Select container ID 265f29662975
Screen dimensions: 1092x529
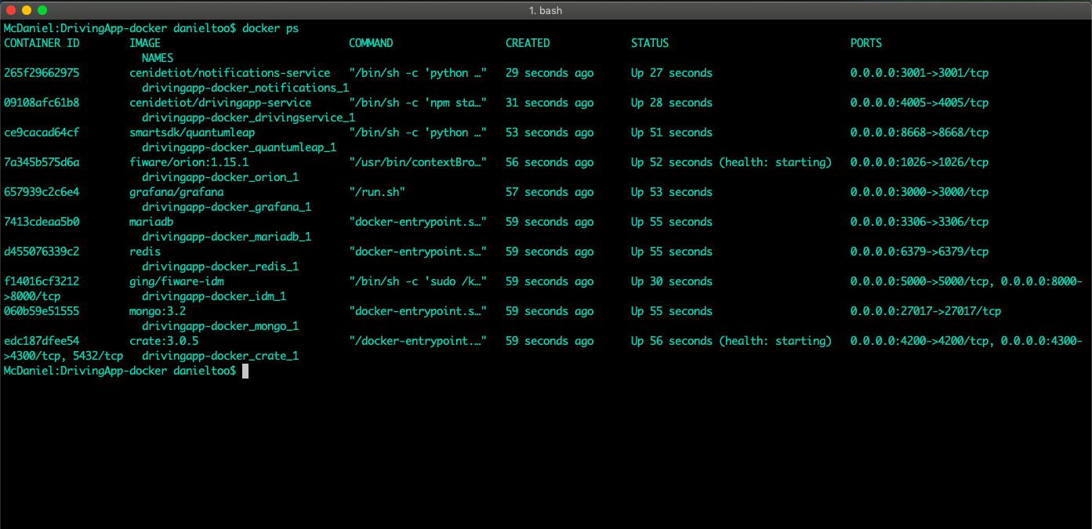[x=42, y=73]
